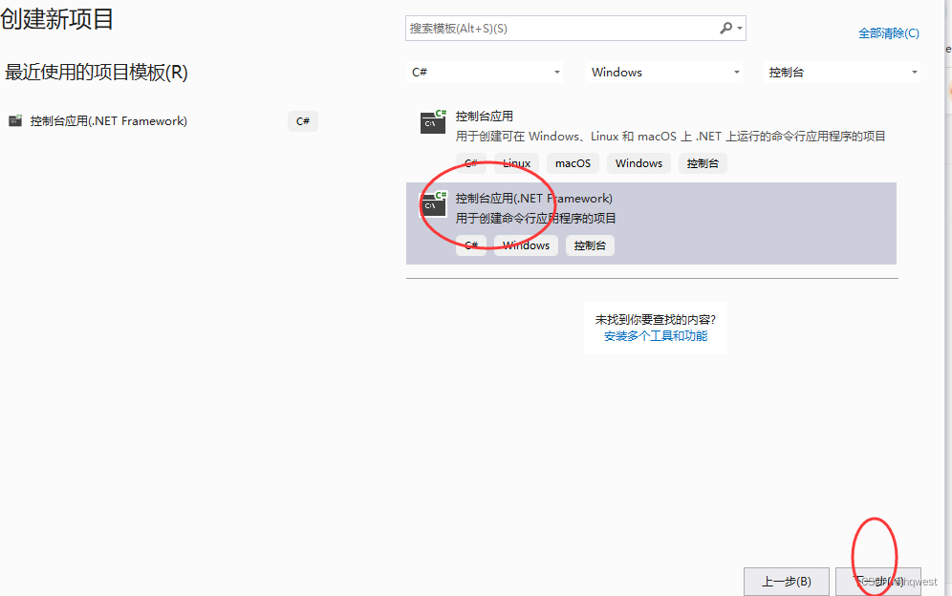Click the 控制台应用 (.NET Core) template icon

point(434,121)
